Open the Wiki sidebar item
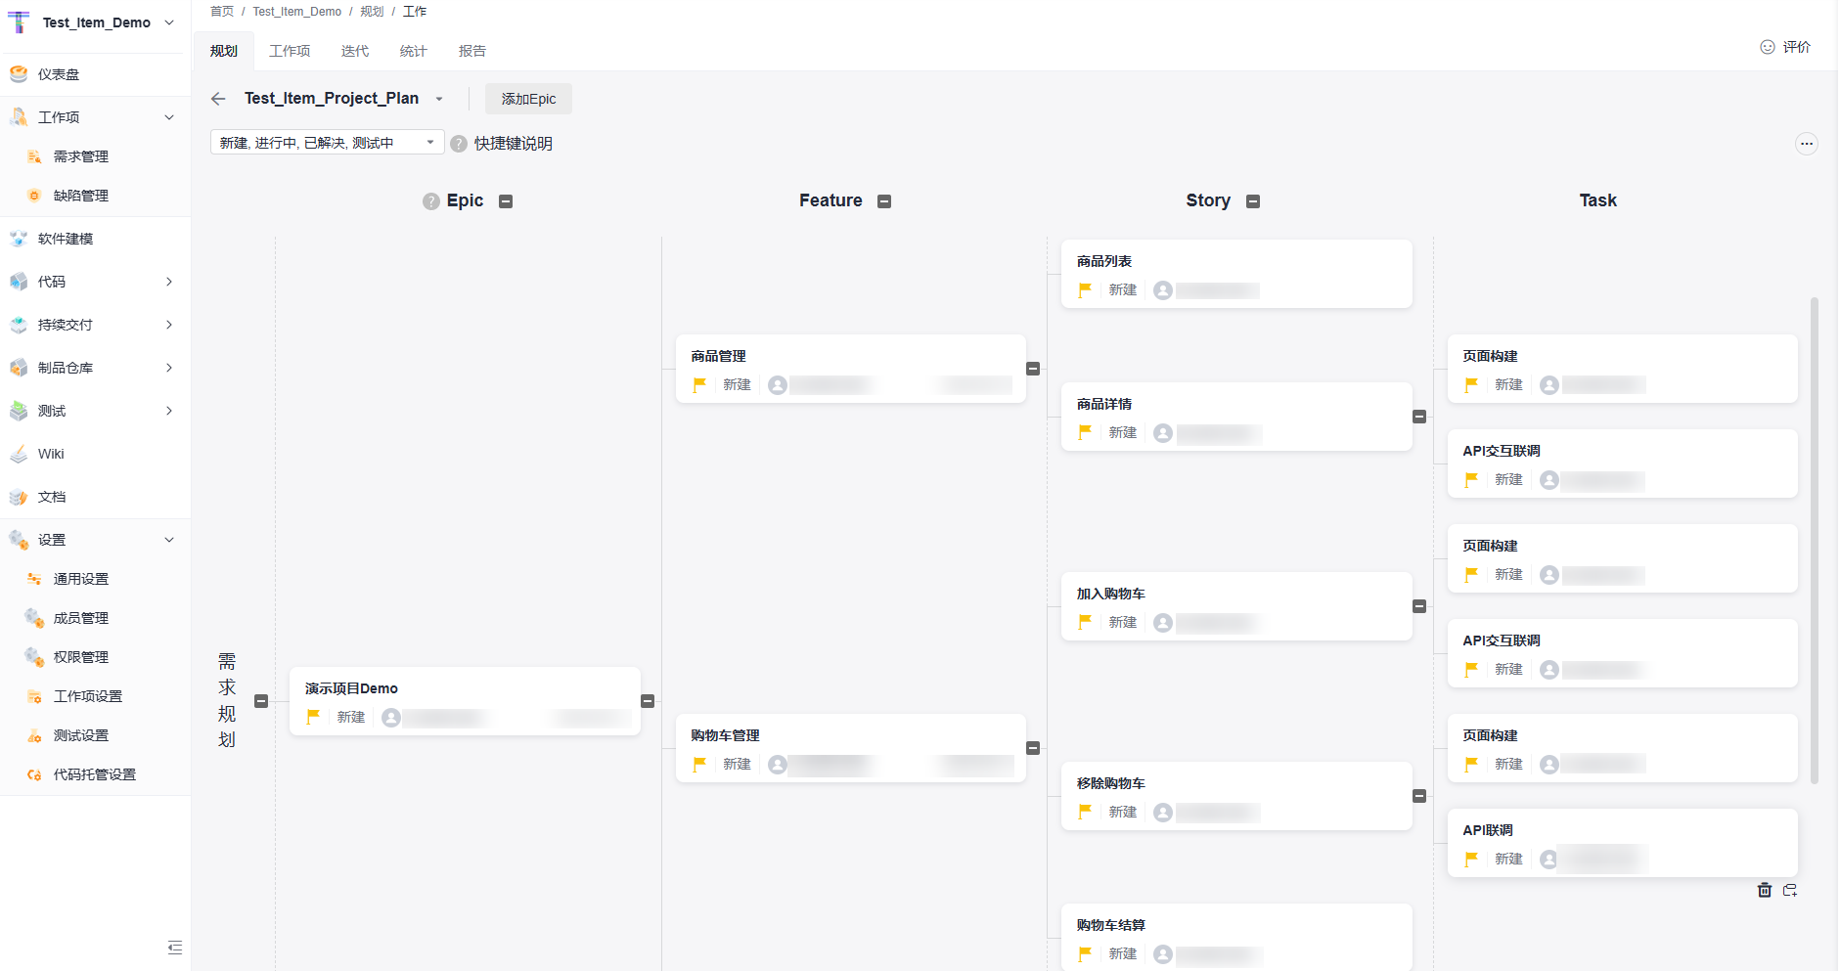Screen dimensions: 1840x971 51,454
